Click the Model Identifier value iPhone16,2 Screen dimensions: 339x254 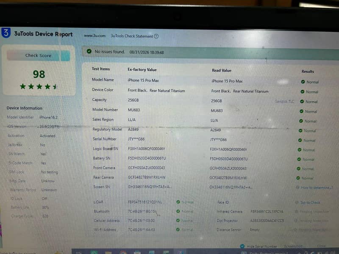(48, 117)
